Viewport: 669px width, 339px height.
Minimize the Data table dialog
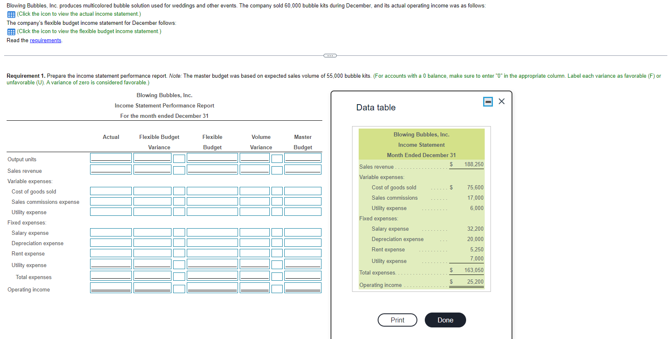pyautogui.click(x=488, y=102)
